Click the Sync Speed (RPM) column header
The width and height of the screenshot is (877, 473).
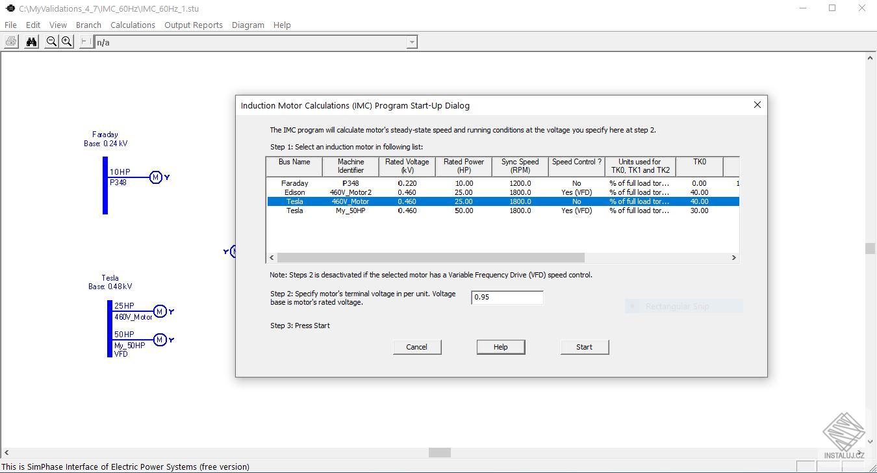pos(520,166)
